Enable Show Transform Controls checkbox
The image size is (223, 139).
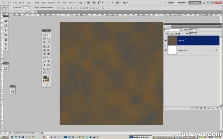pos(34,8)
